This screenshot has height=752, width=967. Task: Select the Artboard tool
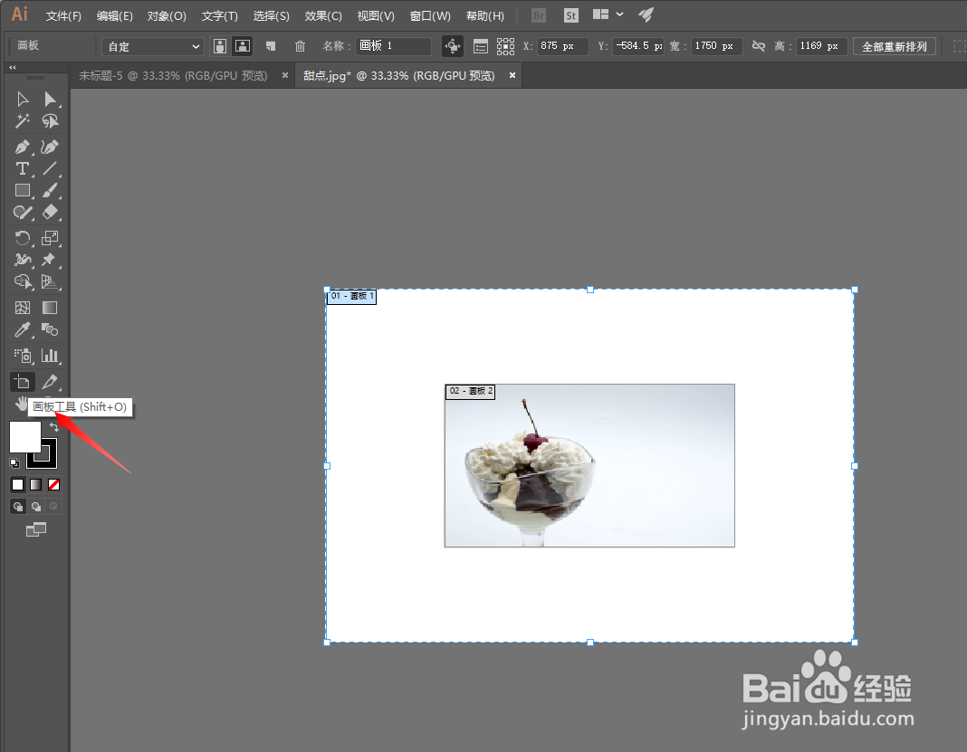[23, 382]
